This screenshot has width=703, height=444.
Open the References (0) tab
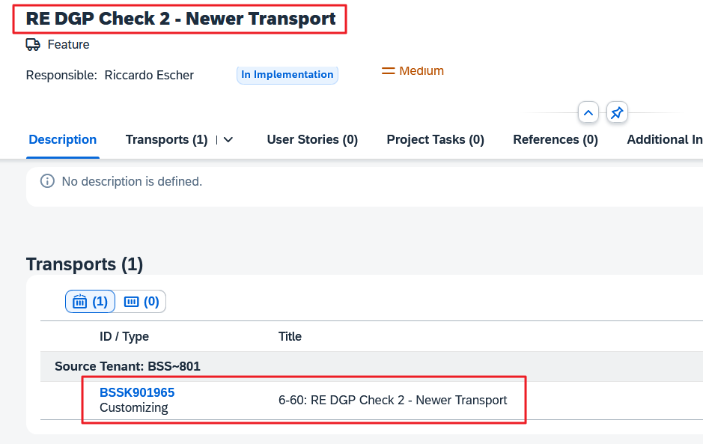(555, 140)
